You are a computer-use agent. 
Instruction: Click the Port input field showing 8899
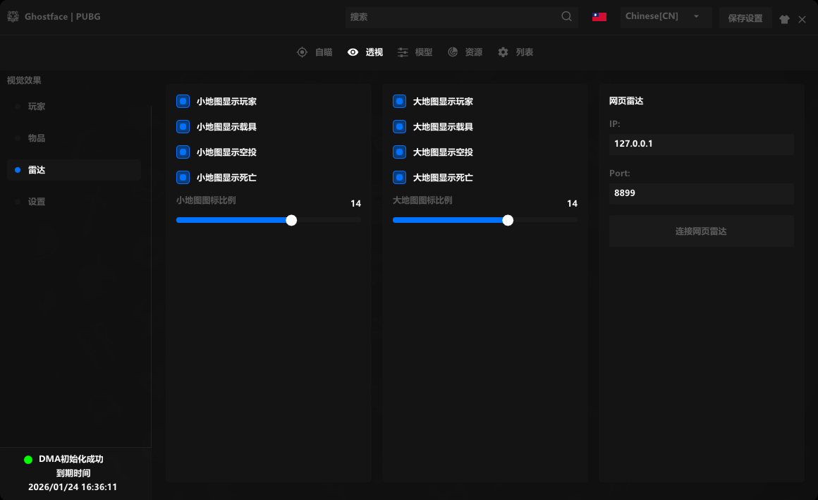point(701,193)
